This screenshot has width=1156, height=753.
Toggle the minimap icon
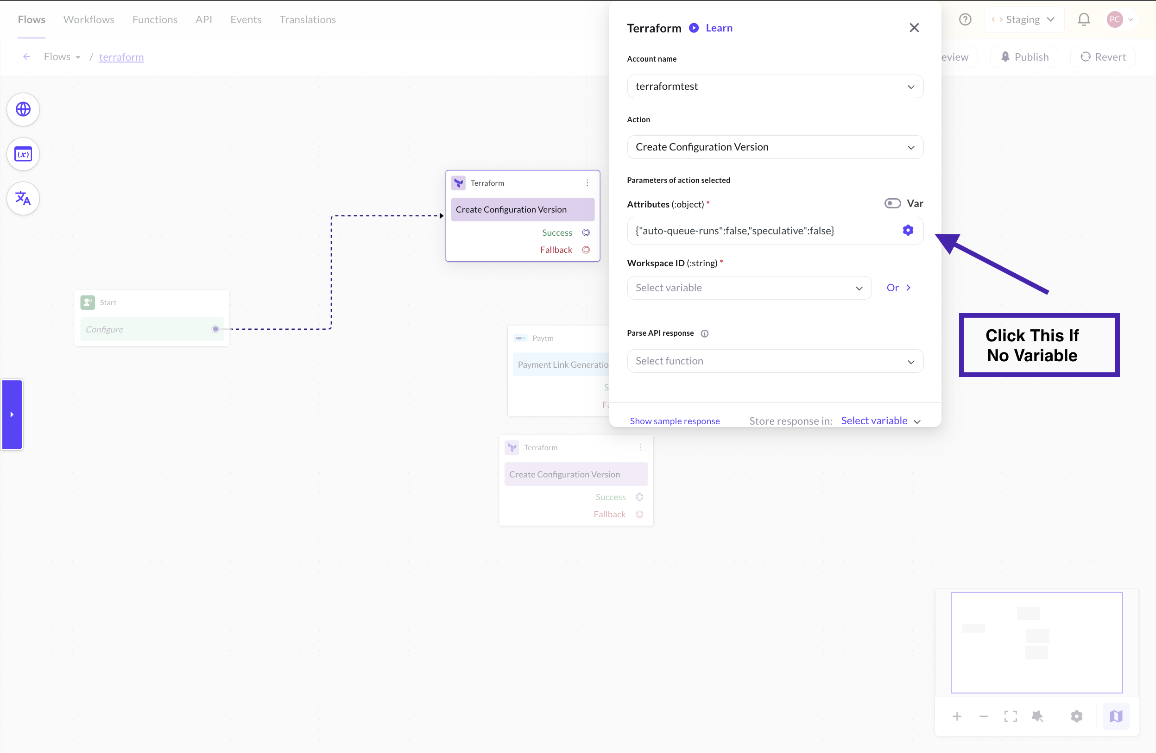pyautogui.click(x=1116, y=716)
